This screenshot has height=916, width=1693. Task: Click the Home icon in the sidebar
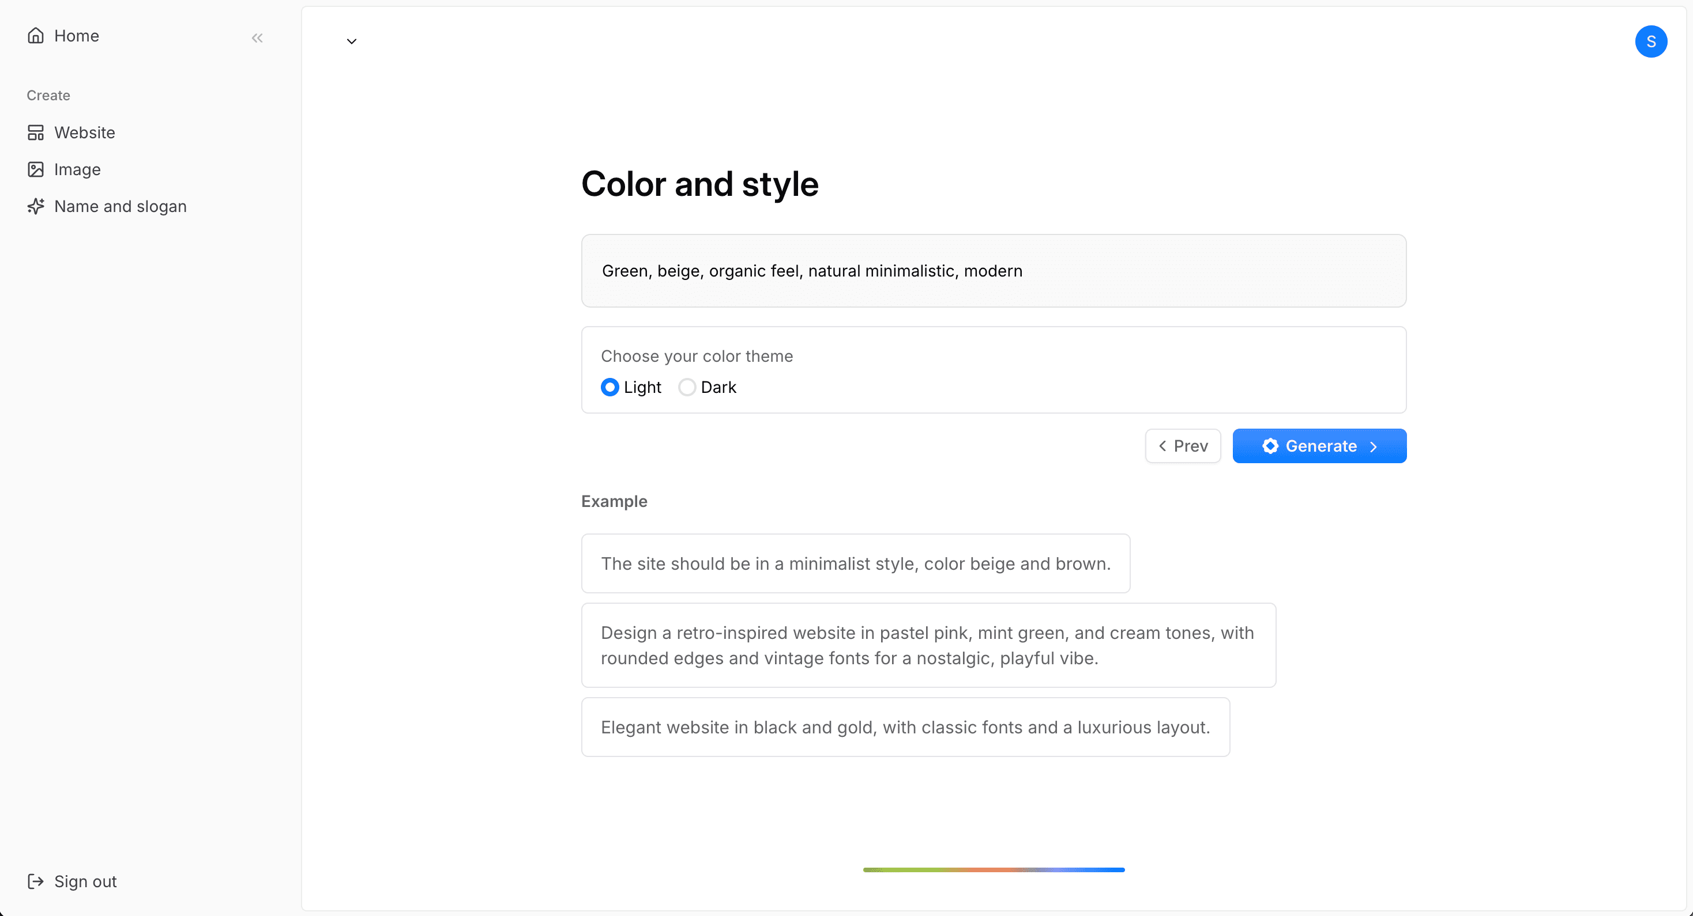coord(36,36)
